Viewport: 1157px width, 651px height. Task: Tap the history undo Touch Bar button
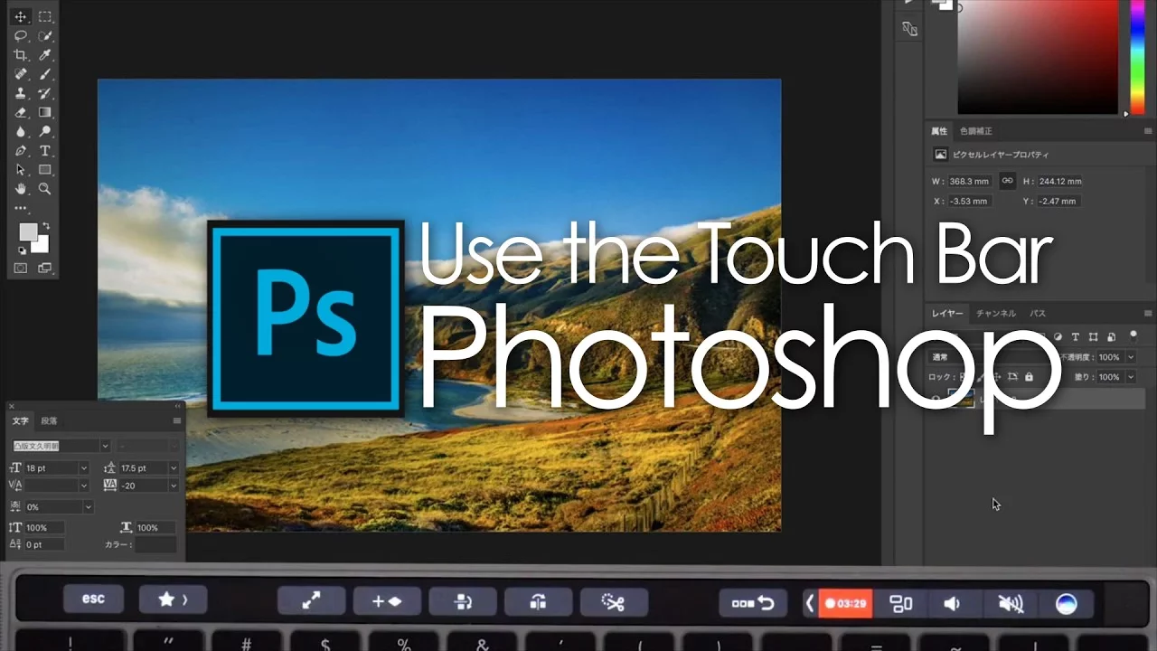point(754,603)
